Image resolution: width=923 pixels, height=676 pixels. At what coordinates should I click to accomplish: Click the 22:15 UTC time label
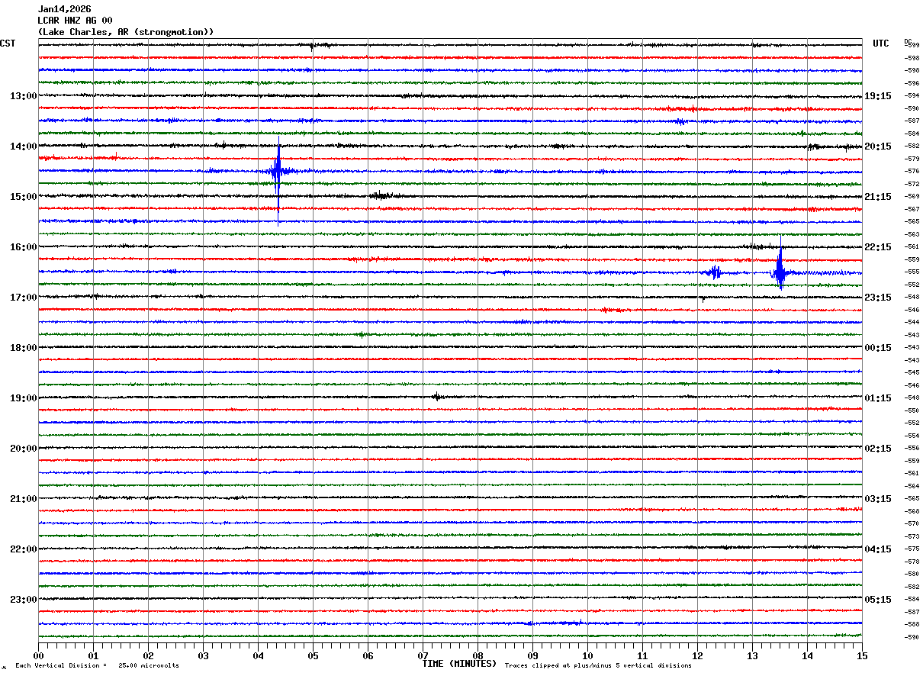pyautogui.click(x=878, y=247)
